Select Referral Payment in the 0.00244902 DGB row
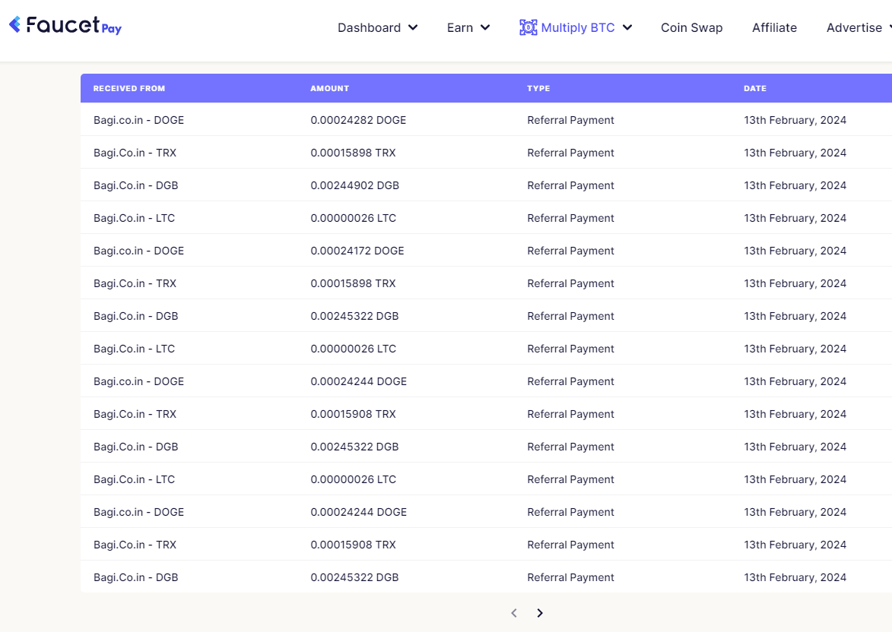Image resolution: width=892 pixels, height=632 pixels. click(570, 185)
